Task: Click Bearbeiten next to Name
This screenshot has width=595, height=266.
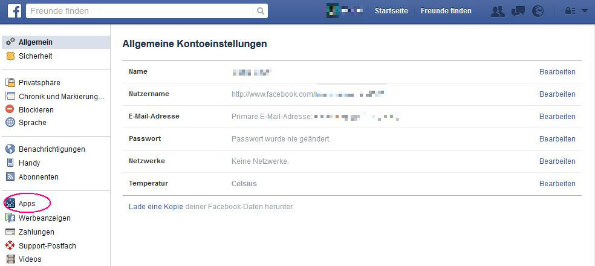Action: [x=557, y=72]
